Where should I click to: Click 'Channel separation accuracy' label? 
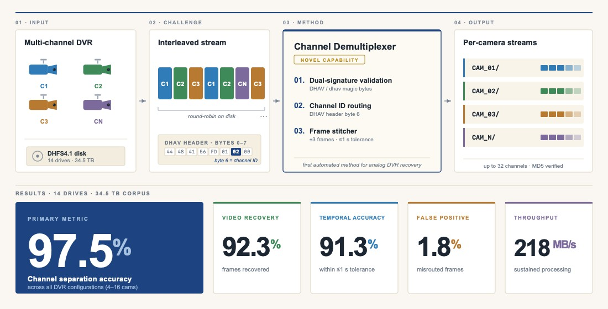(x=80, y=279)
